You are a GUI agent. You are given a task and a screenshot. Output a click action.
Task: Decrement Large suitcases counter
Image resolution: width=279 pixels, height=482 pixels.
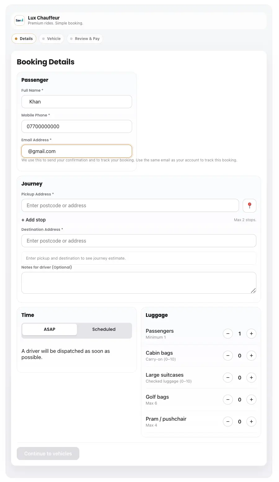pos(228,378)
